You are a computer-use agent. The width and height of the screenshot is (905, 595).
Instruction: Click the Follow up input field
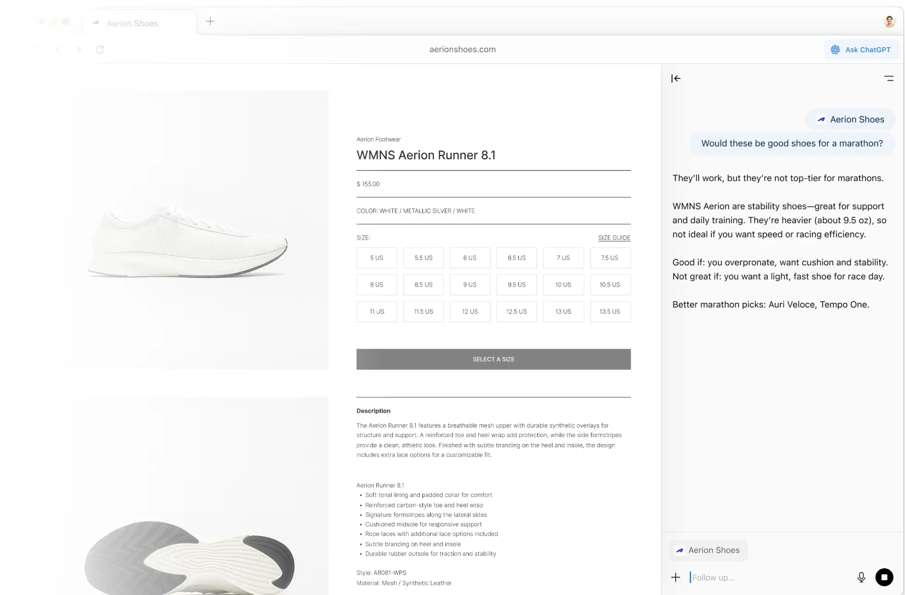766,577
